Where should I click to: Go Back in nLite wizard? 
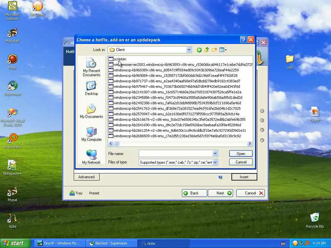click(194, 193)
